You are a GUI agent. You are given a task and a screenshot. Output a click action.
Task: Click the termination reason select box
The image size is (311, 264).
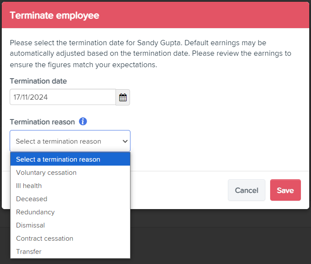click(x=70, y=141)
